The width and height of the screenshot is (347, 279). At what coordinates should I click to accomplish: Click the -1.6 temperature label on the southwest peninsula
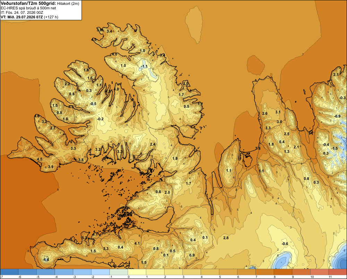click(x=46, y=260)
